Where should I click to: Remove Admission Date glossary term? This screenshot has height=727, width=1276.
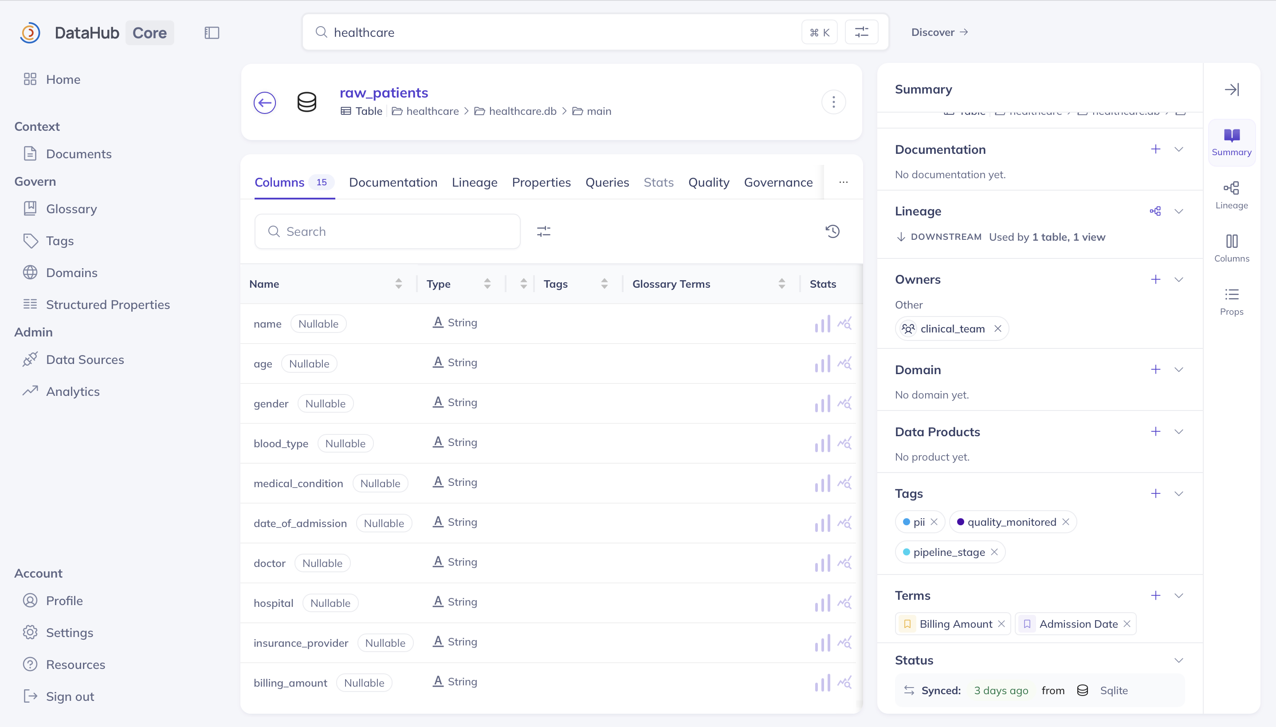click(1127, 624)
